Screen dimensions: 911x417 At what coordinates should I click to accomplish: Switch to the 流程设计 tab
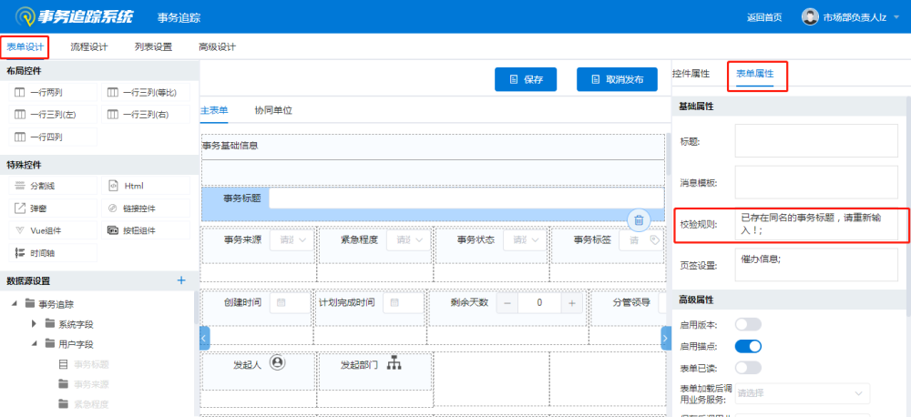tap(88, 47)
